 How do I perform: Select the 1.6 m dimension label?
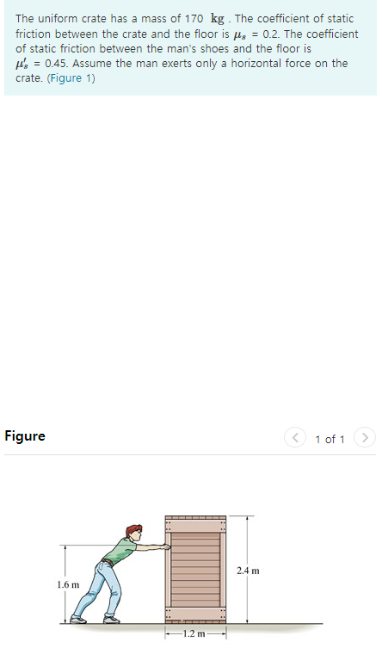coord(68,585)
